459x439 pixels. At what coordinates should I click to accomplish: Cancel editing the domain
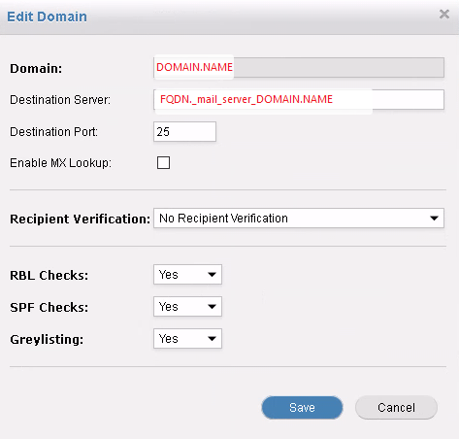396,408
